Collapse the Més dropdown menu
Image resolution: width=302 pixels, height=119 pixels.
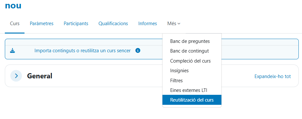[x=174, y=24]
